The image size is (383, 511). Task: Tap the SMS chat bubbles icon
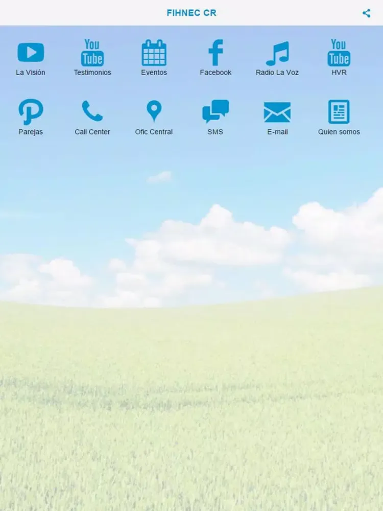[216, 111]
